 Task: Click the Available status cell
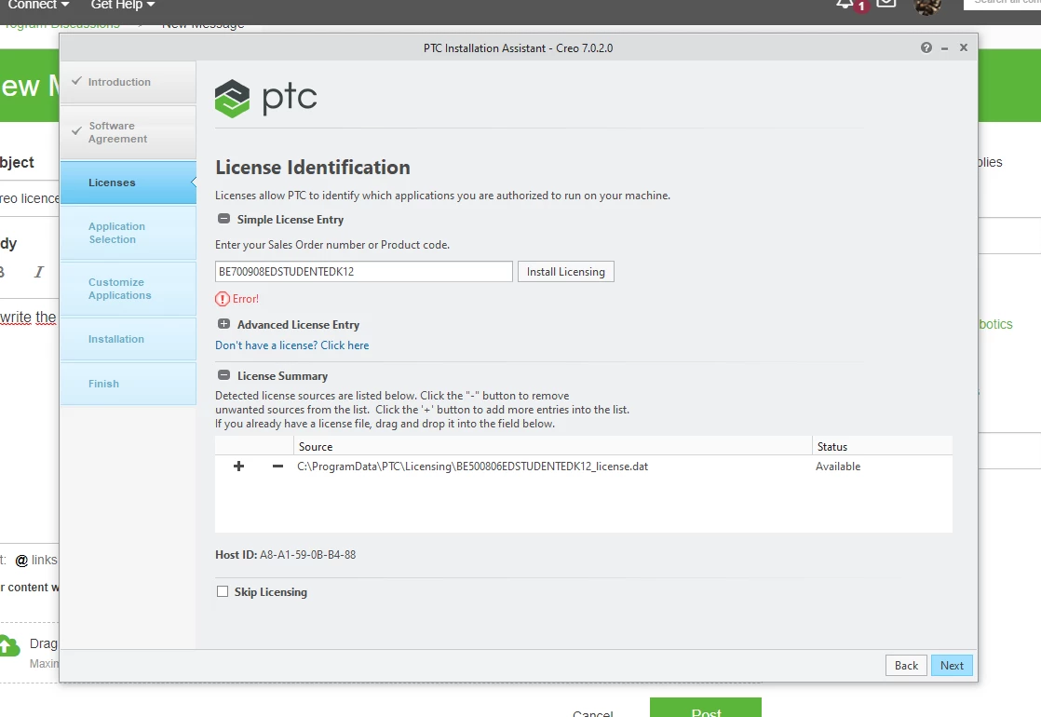838,466
